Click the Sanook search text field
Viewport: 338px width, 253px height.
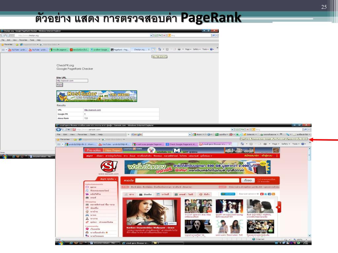(187, 181)
